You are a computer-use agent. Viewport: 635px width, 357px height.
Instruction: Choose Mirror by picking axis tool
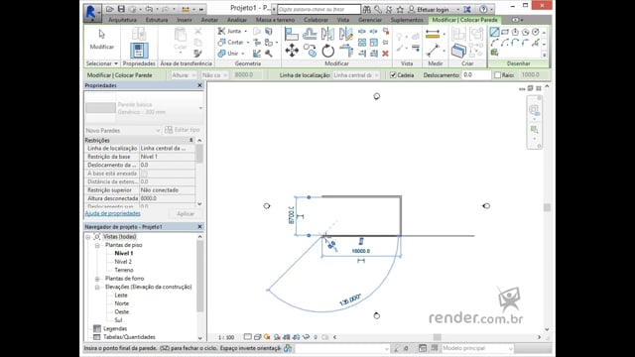327,34
